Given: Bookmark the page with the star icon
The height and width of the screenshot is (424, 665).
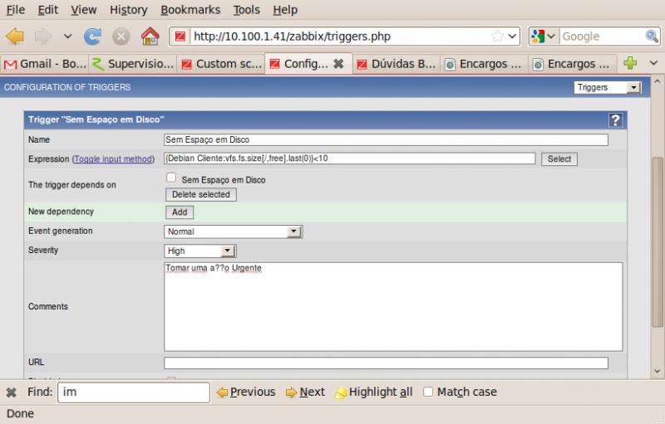Looking at the screenshot, I should tap(497, 37).
